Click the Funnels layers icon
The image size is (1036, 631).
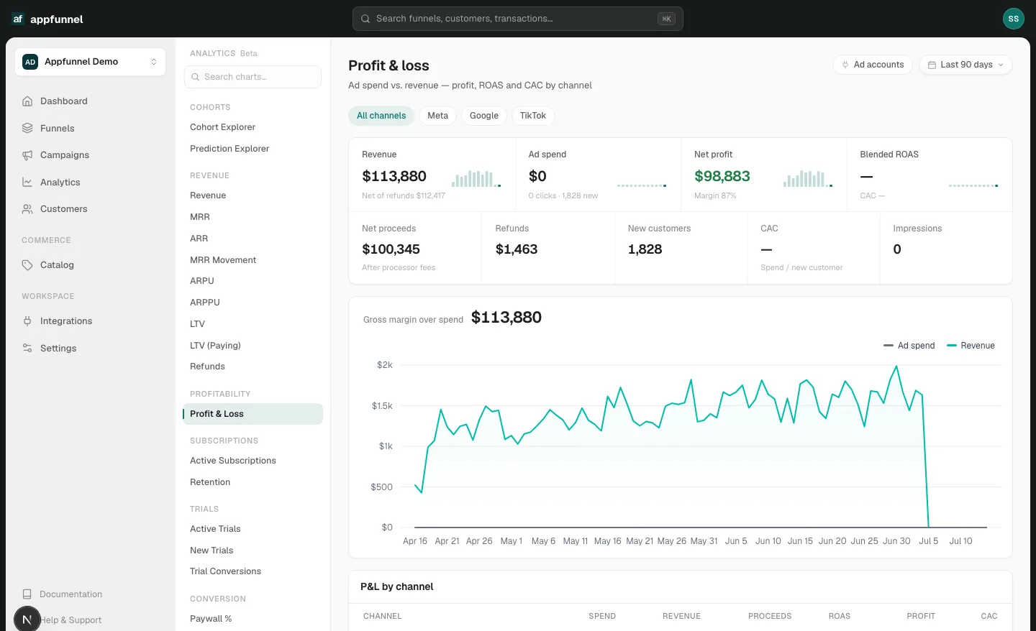(27, 128)
